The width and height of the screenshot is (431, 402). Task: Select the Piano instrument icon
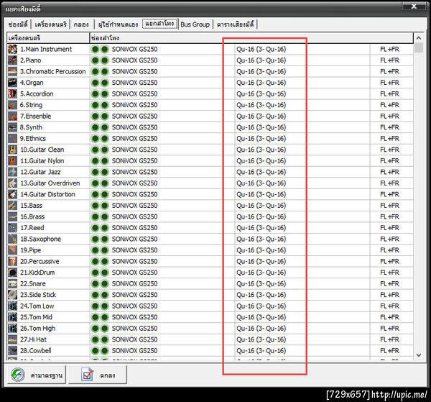pyautogui.click(x=12, y=60)
